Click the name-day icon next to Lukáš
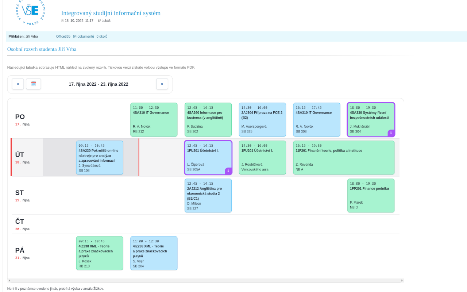Viewport: 467px width, 292px height. point(99,21)
